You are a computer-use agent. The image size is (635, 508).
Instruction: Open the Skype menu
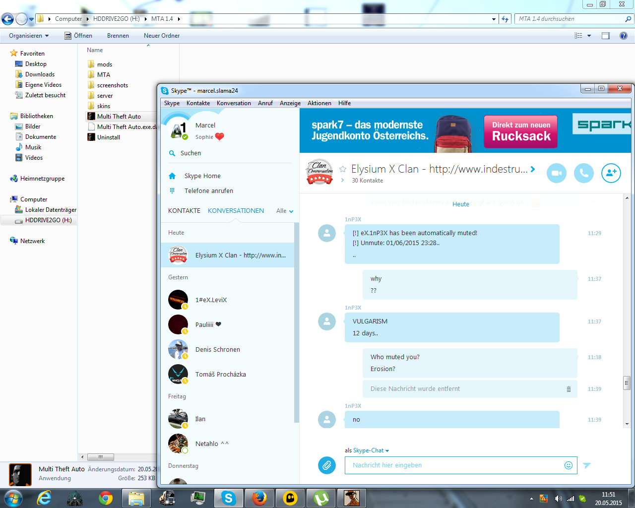click(172, 103)
